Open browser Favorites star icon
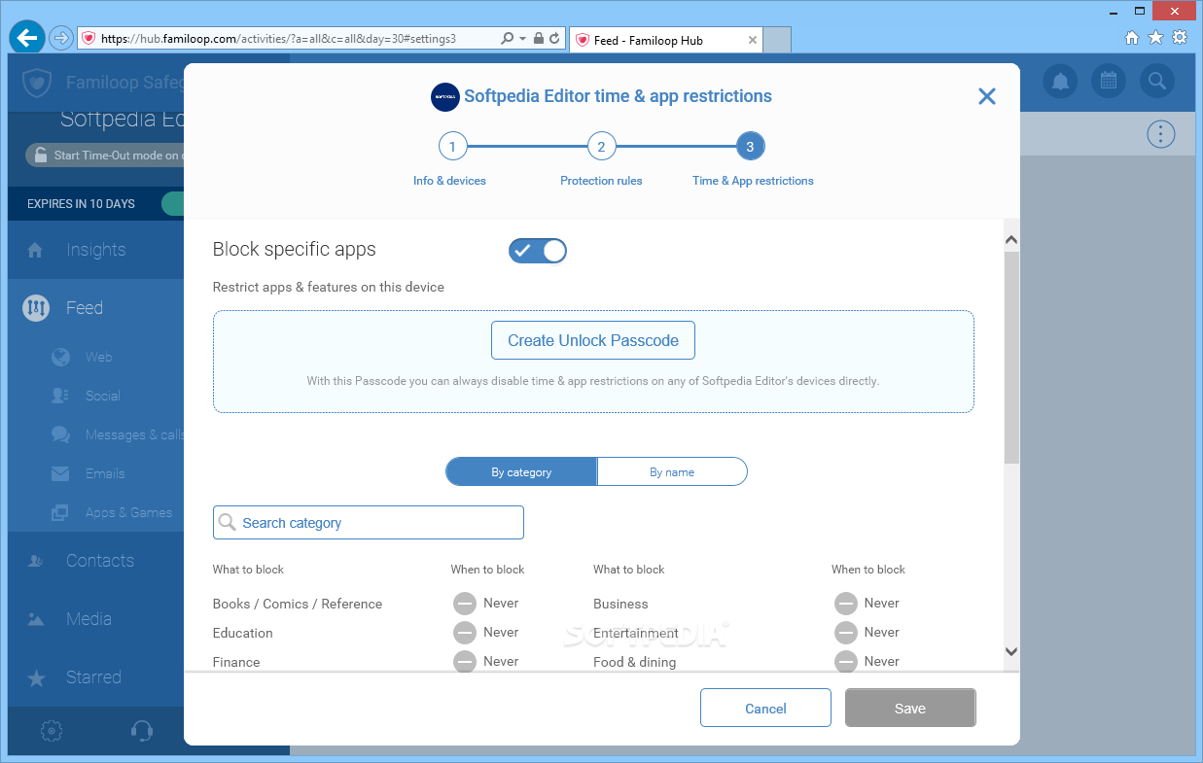The height and width of the screenshot is (763, 1203). coord(1155,38)
